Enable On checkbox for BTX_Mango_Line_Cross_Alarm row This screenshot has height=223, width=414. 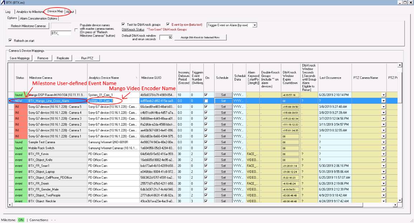coord(206,101)
